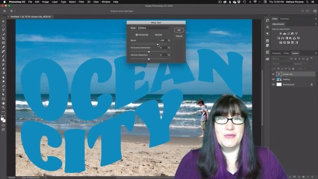Change the screen mode at the toolbar bottom
This screenshot has width=318, height=179.
pyautogui.click(x=3, y=129)
